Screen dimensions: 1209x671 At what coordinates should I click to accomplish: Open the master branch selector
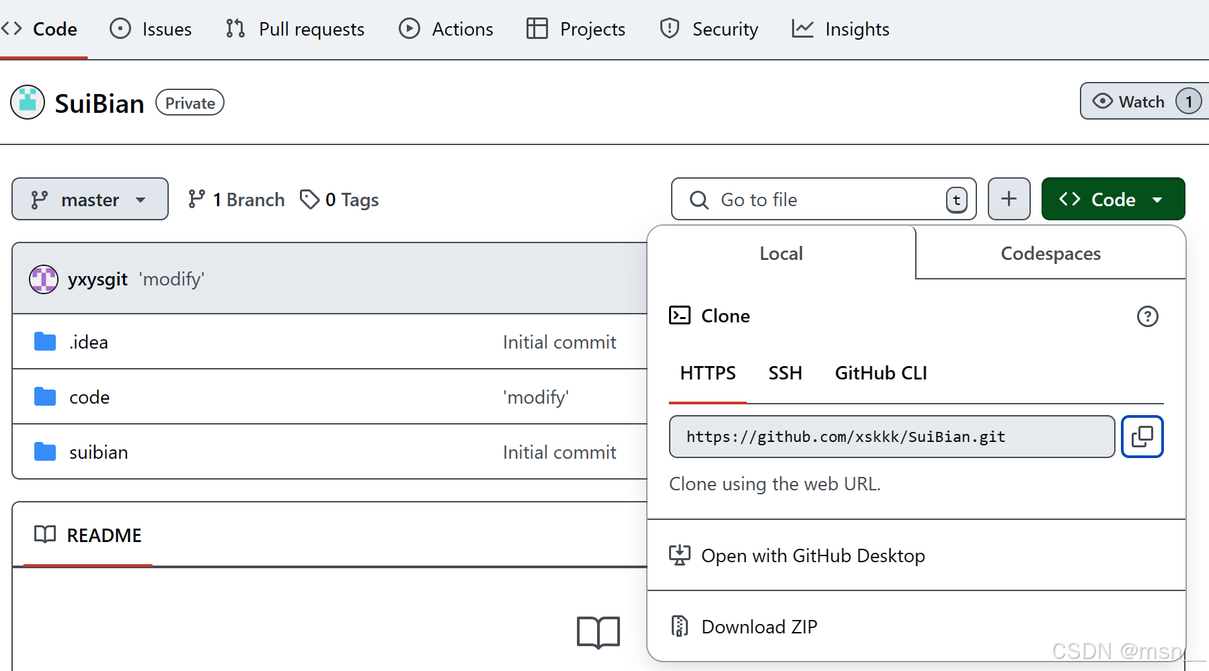click(x=89, y=199)
